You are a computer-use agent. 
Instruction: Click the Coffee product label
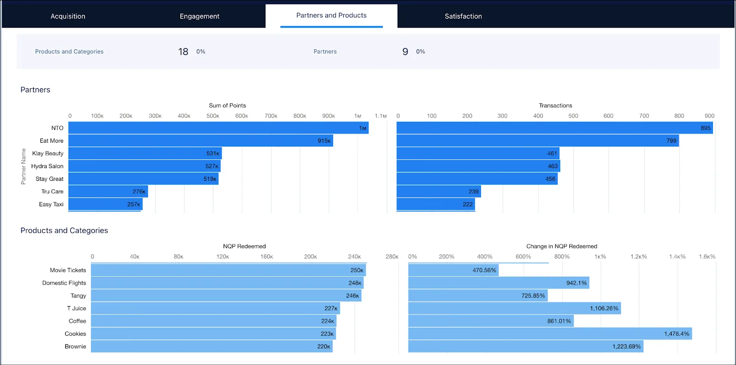pos(77,321)
